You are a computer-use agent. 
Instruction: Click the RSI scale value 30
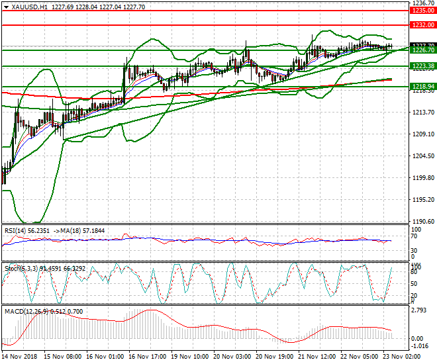[x=414, y=251]
